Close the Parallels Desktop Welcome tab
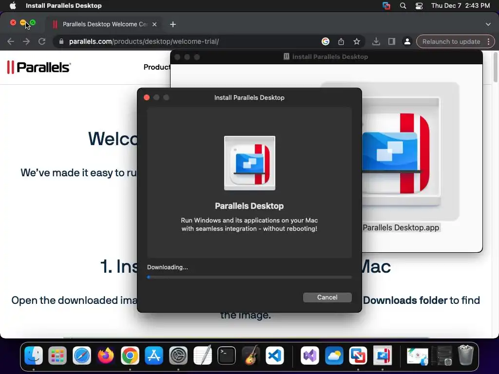 [x=154, y=24]
